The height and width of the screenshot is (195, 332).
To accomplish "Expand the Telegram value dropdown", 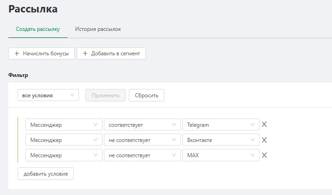I will pyautogui.click(x=221, y=124).
